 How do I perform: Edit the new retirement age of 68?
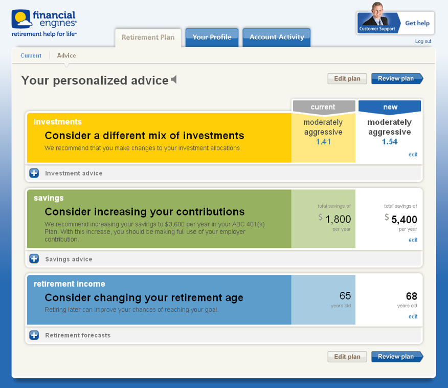[x=413, y=316]
